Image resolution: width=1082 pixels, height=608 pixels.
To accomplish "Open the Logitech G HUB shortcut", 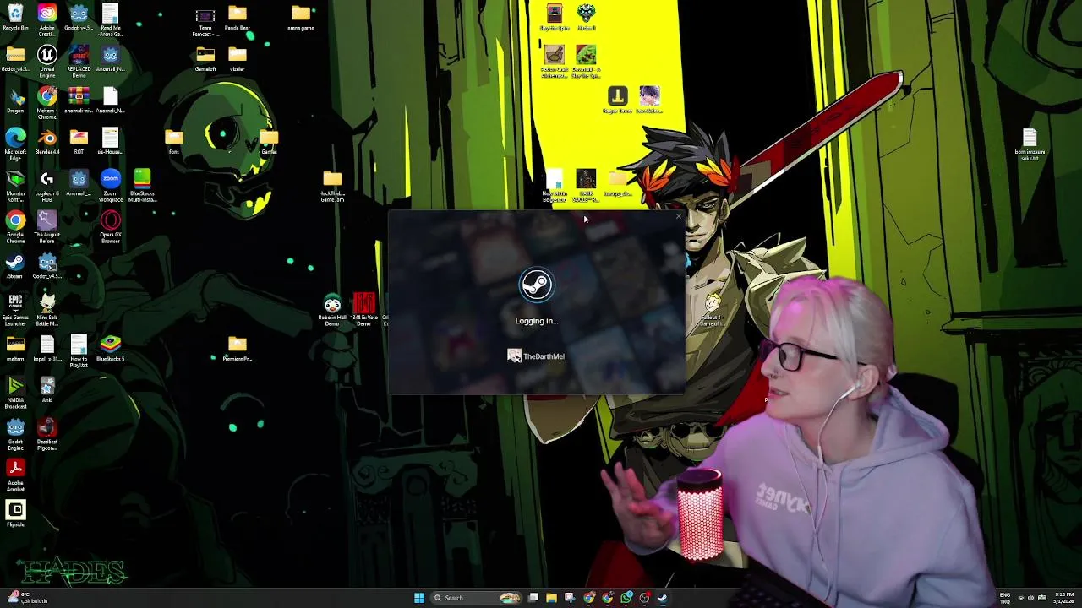I will coord(47,185).
